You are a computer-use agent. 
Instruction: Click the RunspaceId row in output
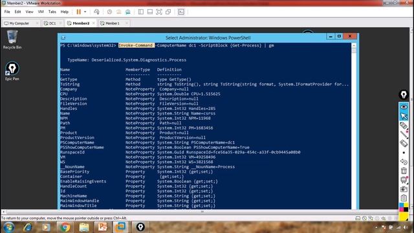click(x=180, y=152)
